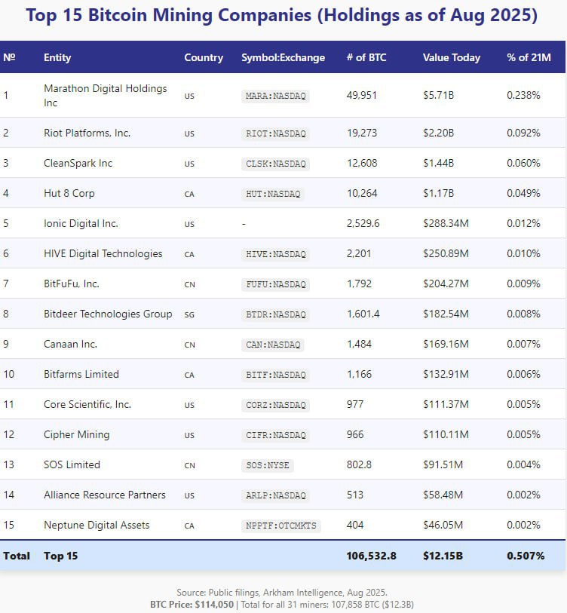Click the Source Public filings footer line

point(282,593)
